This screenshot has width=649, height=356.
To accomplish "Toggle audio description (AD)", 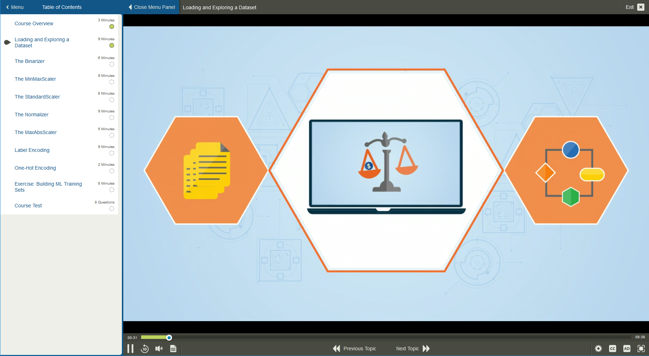I will pyautogui.click(x=627, y=349).
